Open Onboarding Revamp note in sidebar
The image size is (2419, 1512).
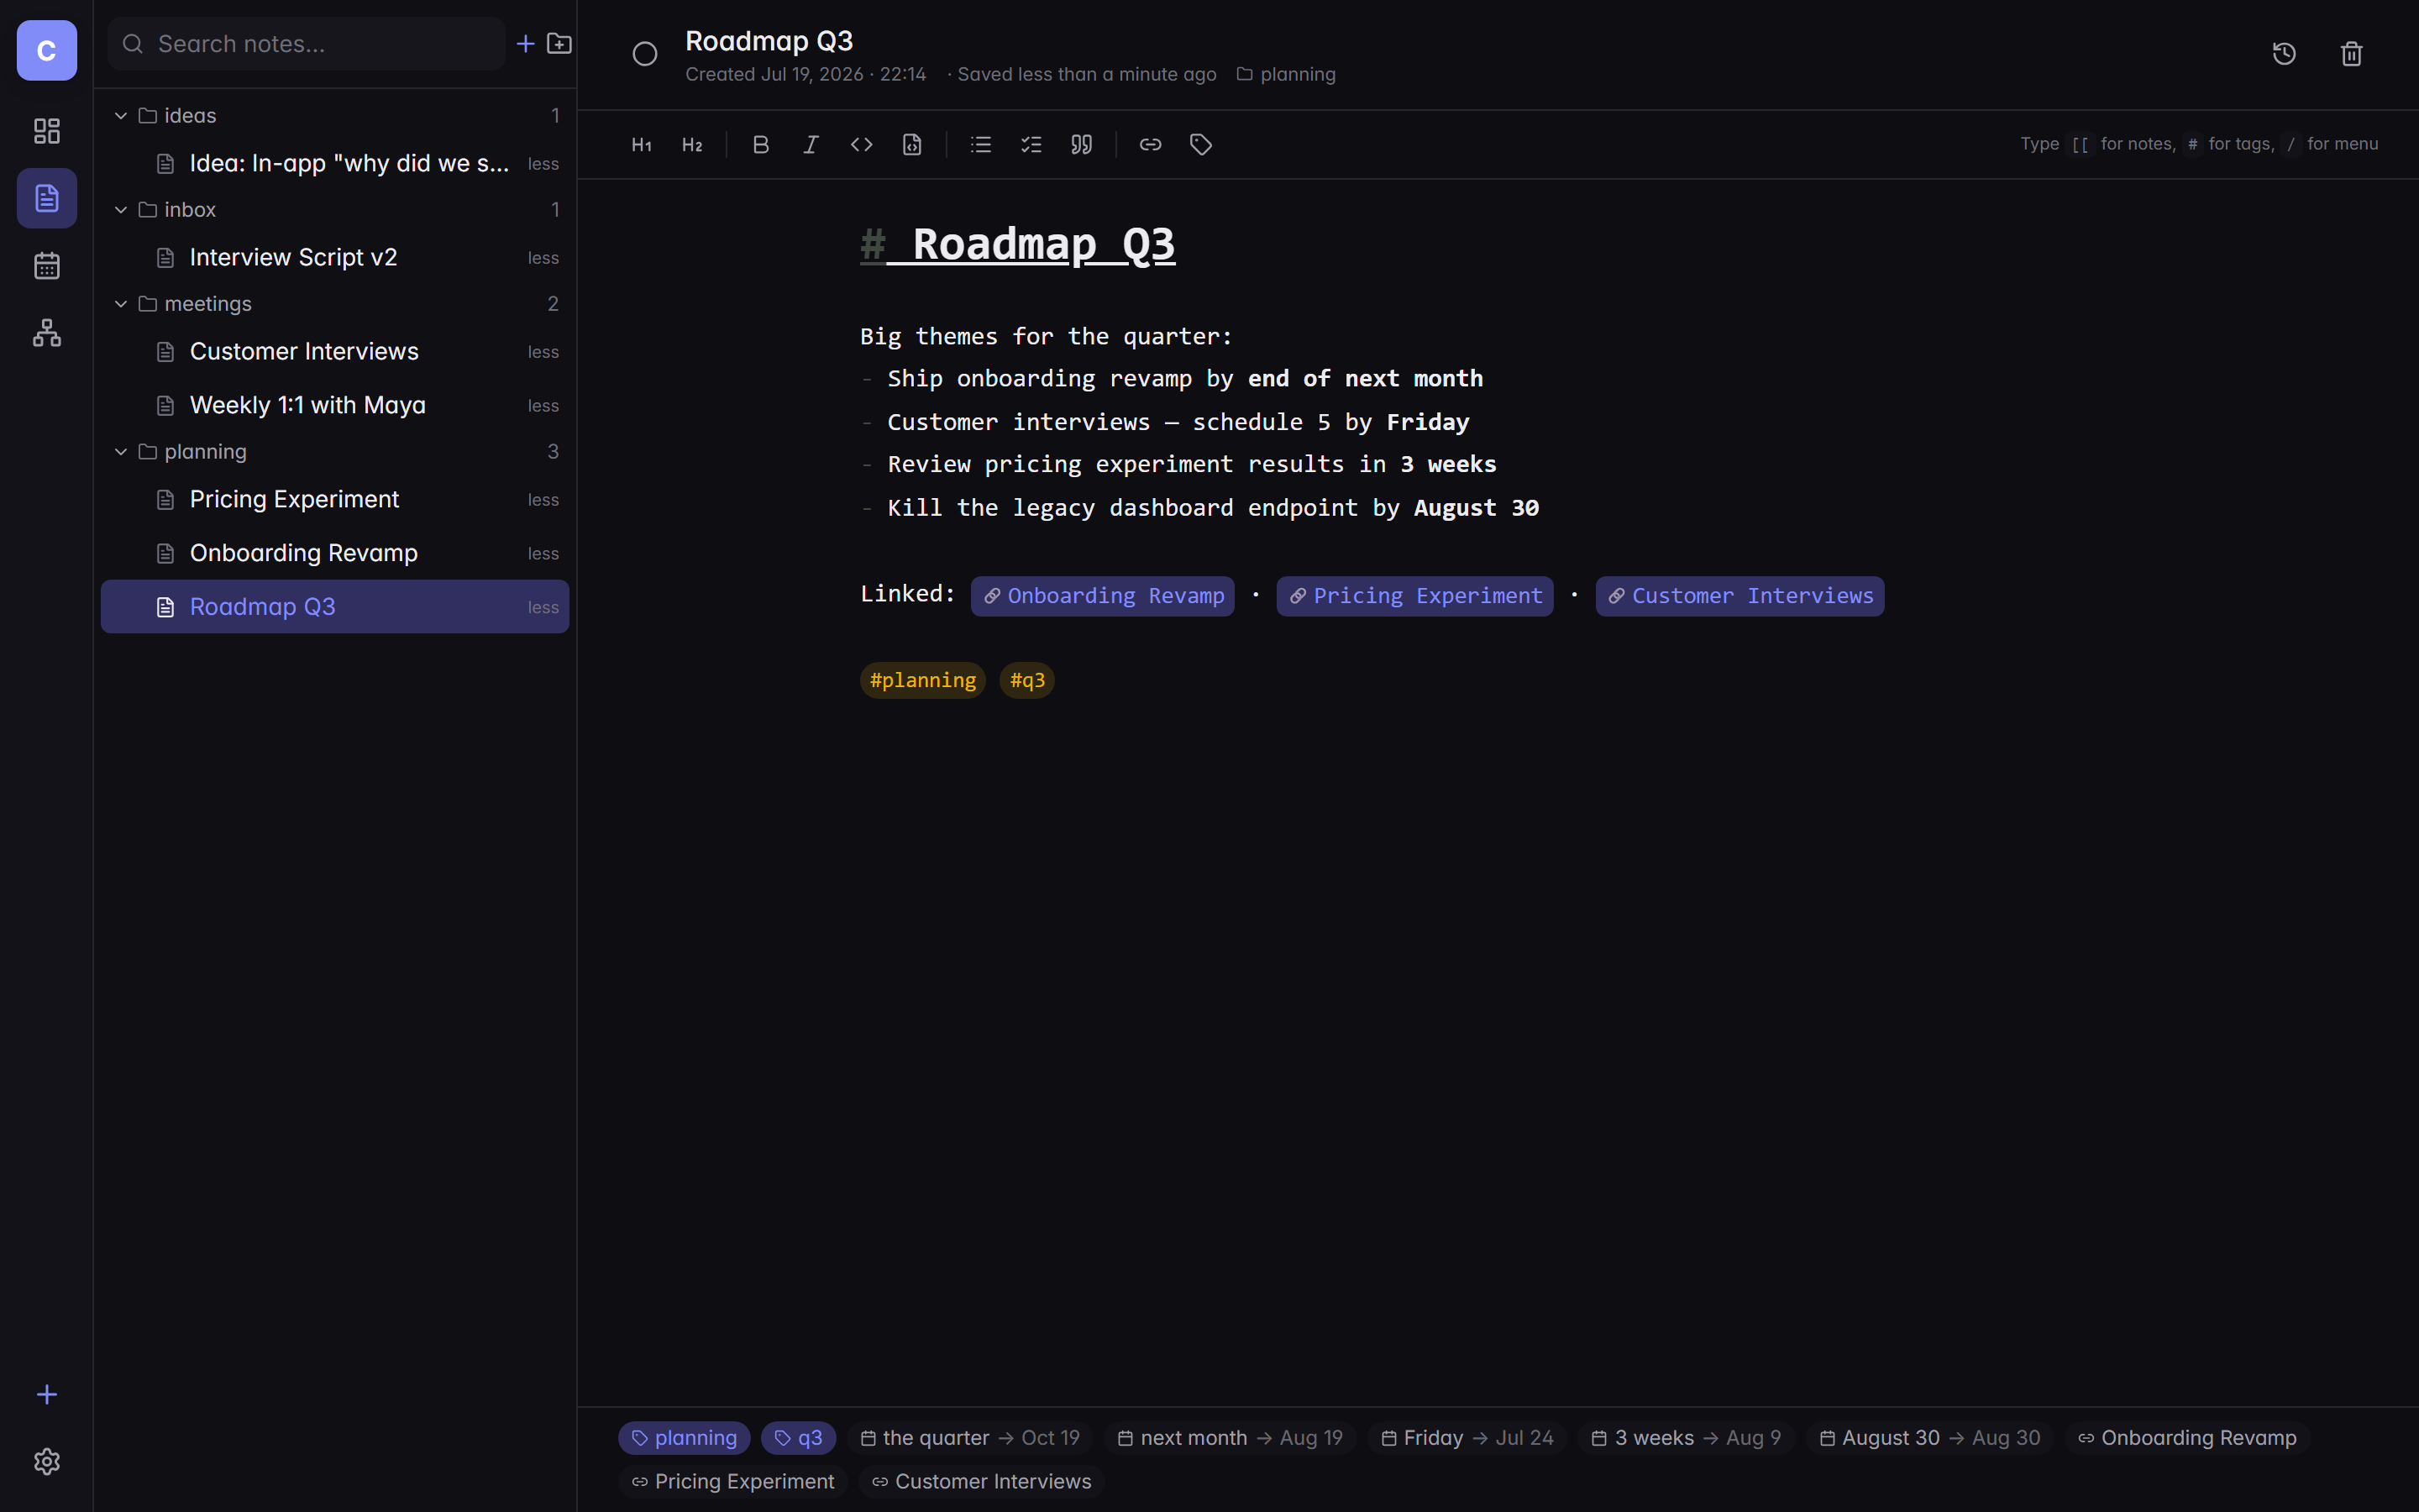click(335, 553)
